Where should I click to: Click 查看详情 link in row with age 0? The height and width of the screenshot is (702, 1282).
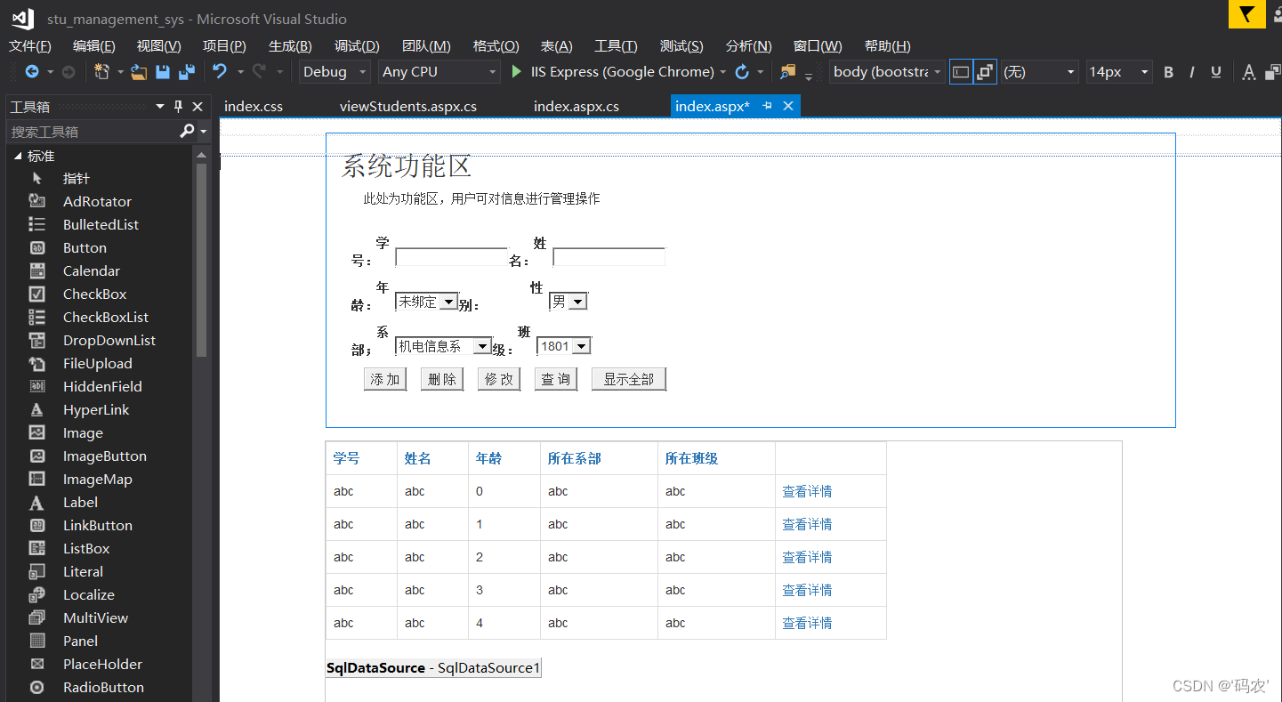(807, 491)
